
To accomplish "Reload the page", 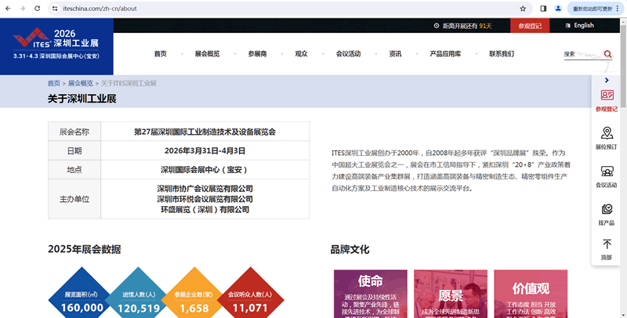I will point(38,9).
